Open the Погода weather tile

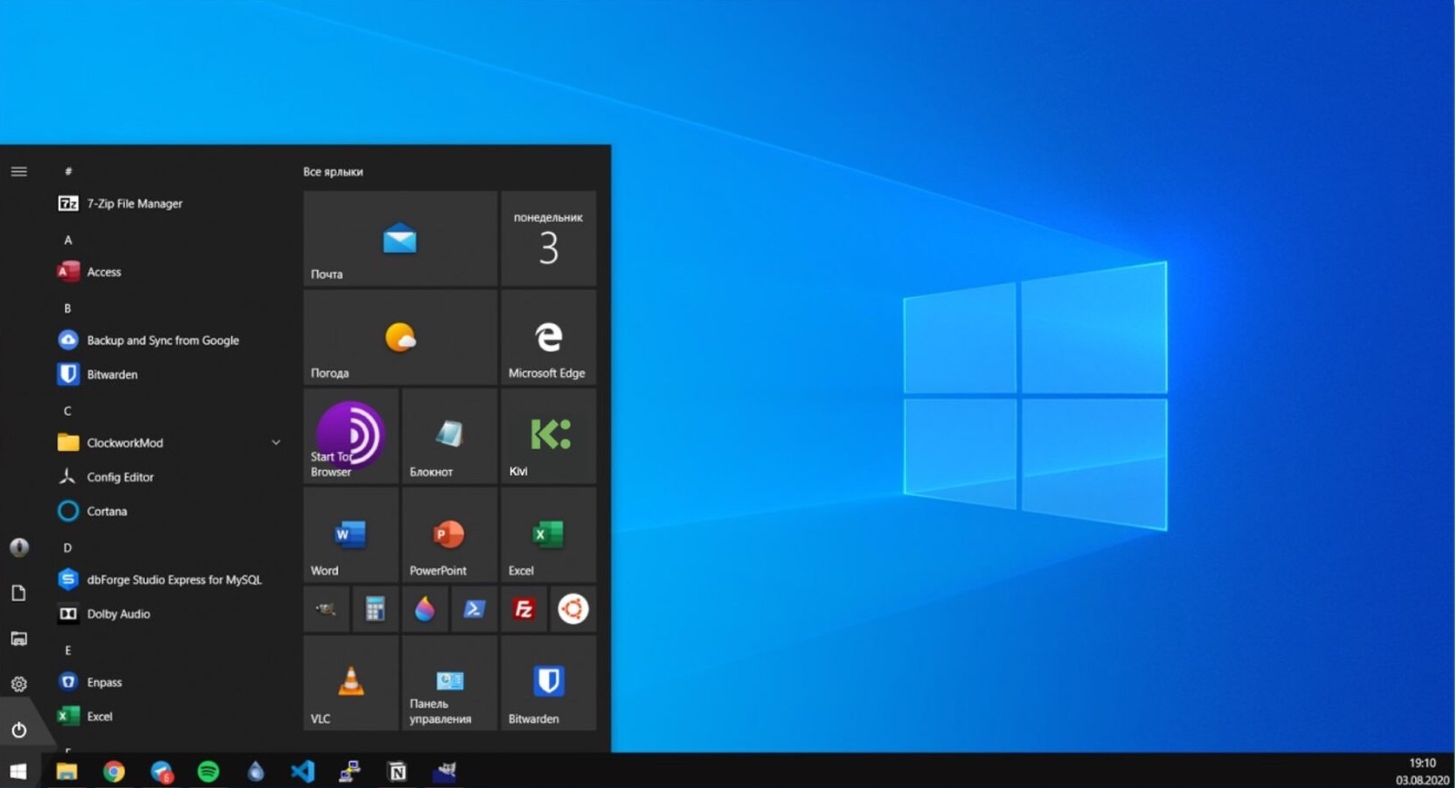point(400,338)
